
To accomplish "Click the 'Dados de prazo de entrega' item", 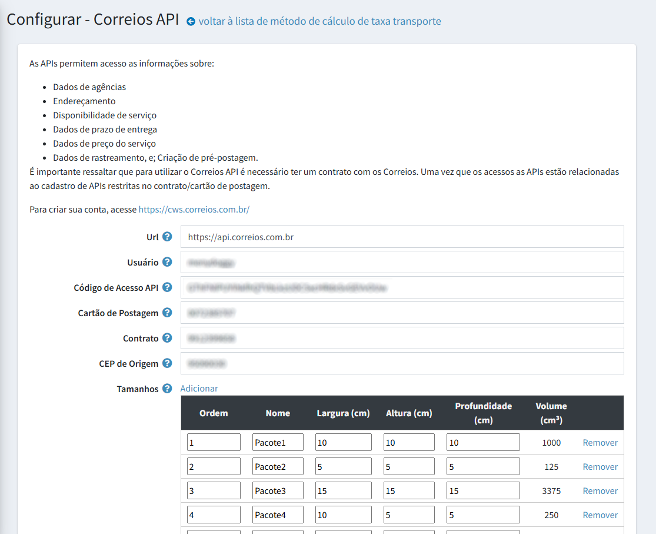I will [105, 130].
